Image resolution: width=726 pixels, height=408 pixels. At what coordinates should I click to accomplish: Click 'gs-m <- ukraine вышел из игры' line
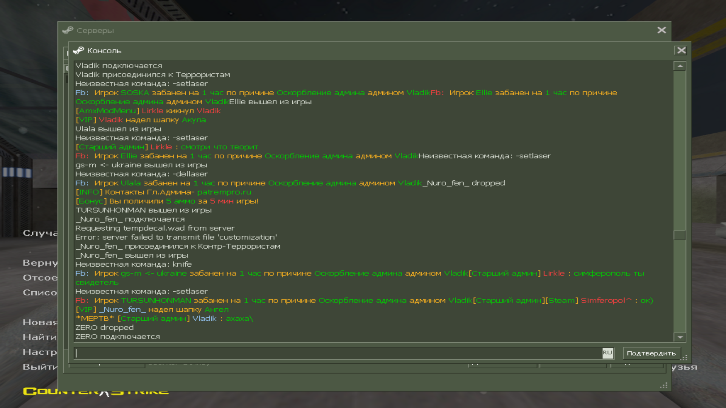pyautogui.click(x=141, y=165)
